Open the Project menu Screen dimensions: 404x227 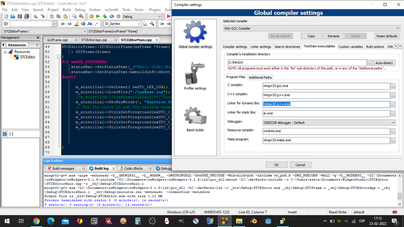click(x=53, y=10)
